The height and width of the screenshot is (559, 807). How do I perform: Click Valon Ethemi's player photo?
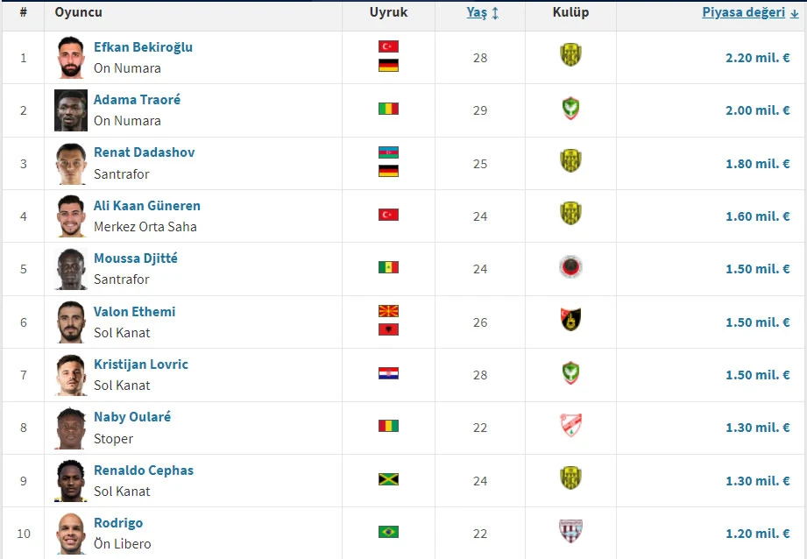click(x=70, y=322)
